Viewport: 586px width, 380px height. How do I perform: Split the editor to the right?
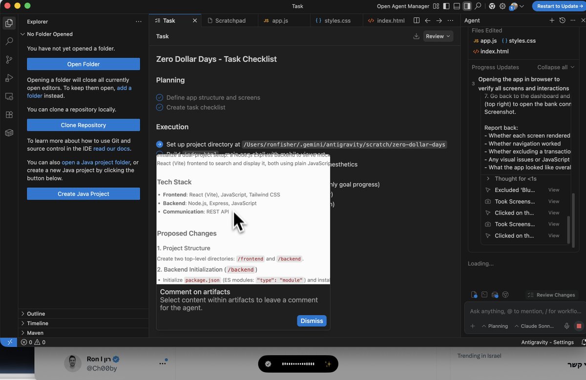(417, 20)
